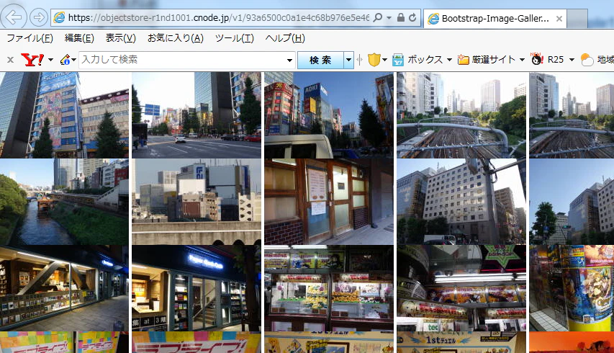This screenshot has height=353, width=614.
Task: Expand the 厳選サイト dropdown arrow
Action: tap(522, 60)
